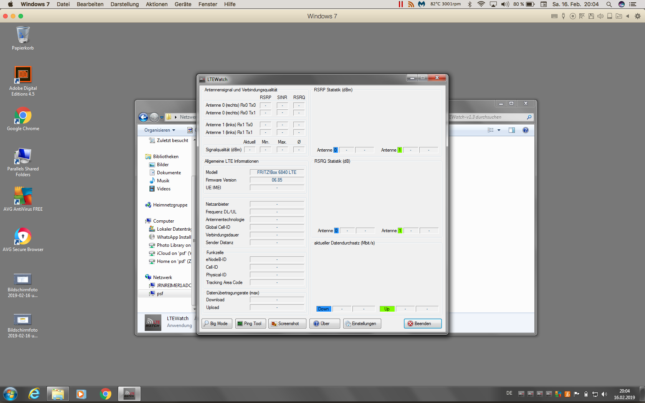This screenshot has width=645, height=403.
Task: Open the Papierkorb desktop icon
Action: point(23,38)
